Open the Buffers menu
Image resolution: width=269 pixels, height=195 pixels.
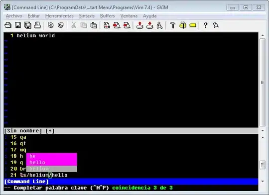108,16
